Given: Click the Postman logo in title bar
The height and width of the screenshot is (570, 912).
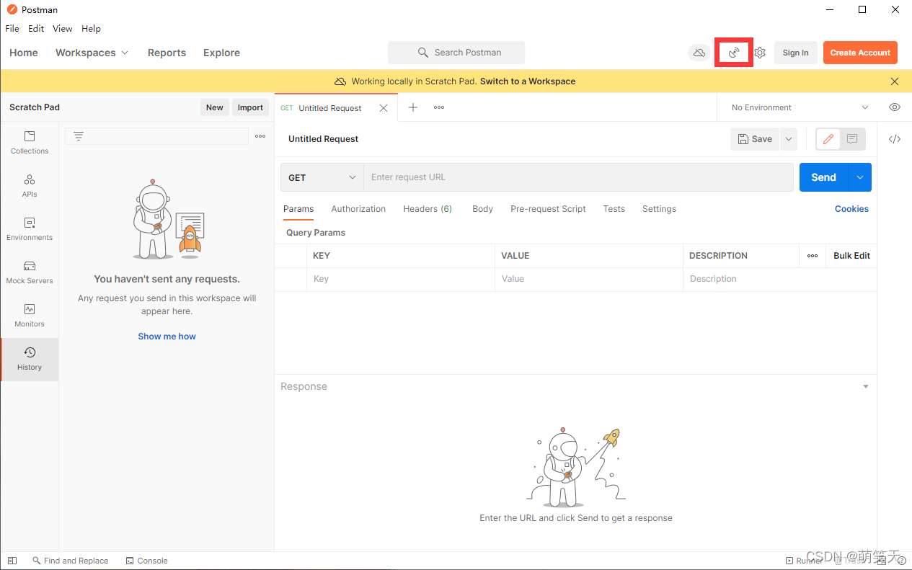Looking at the screenshot, I should (x=12, y=10).
